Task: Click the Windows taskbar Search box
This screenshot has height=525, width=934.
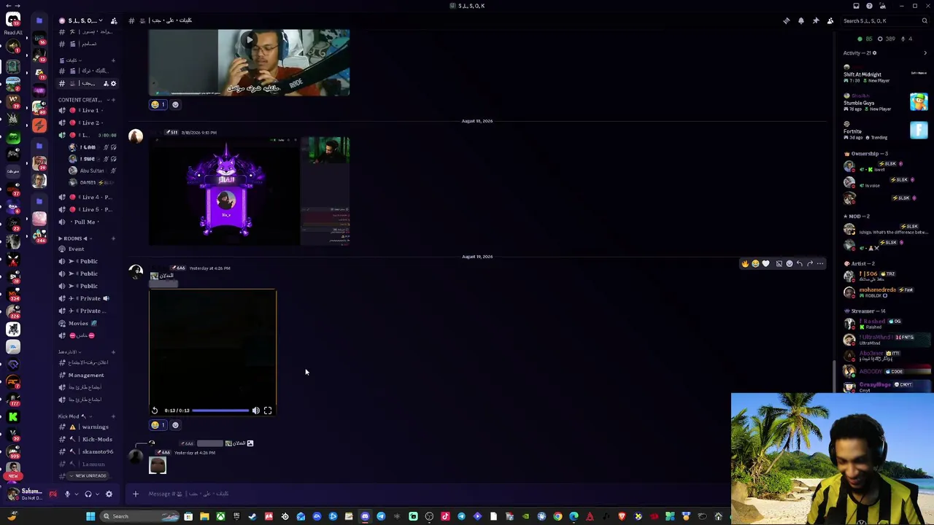Action: pos(140,516)
